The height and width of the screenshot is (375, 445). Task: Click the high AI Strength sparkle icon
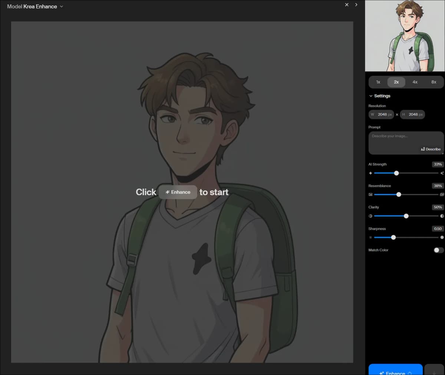(442, 173)
